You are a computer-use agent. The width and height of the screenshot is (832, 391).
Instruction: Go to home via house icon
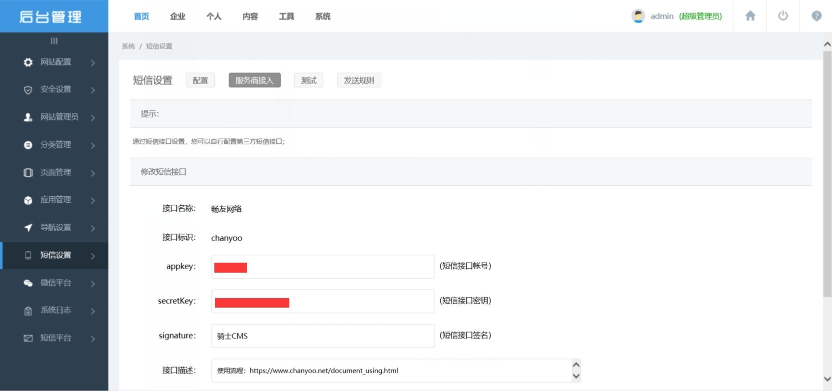pyautogui.click(x=750, y=16)
